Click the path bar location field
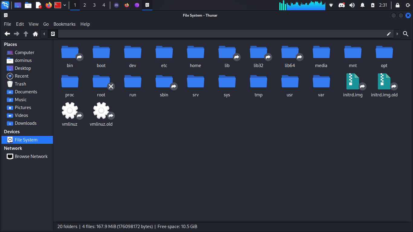The image size is (413, 232). pos(226,34)
